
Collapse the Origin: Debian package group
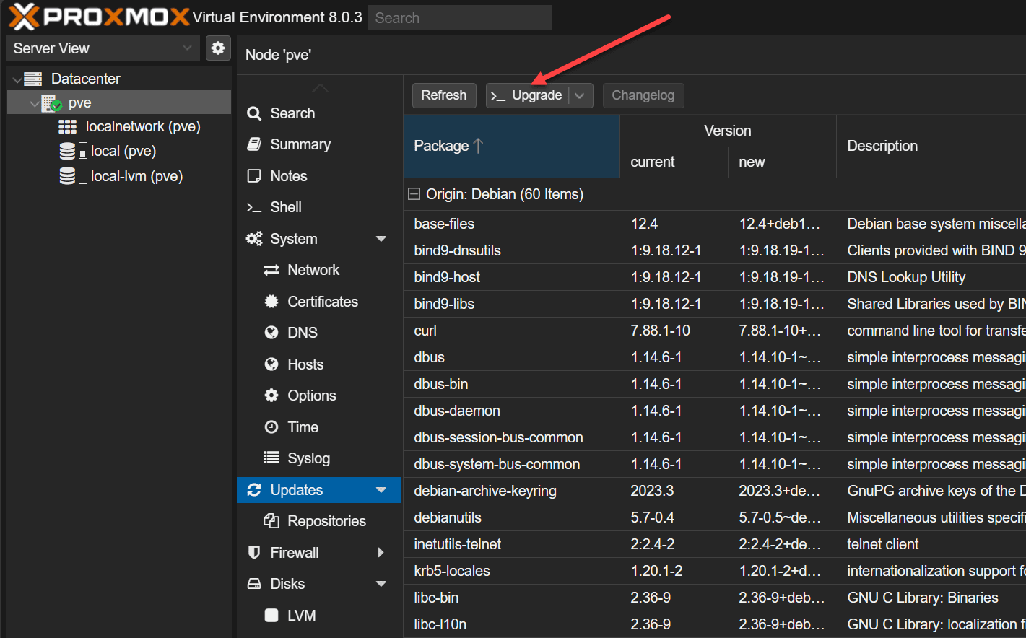coord(414,194)
